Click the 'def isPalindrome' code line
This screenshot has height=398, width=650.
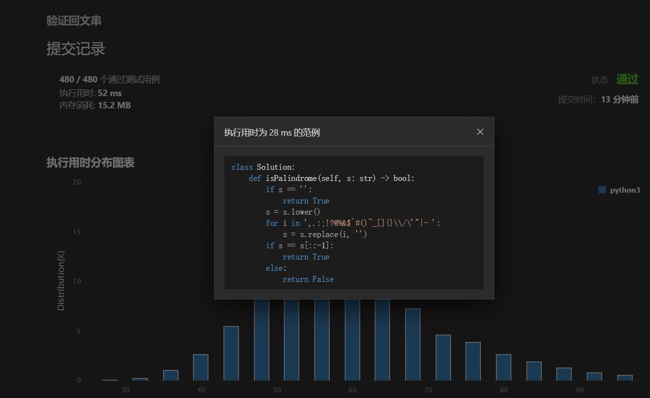332,179
